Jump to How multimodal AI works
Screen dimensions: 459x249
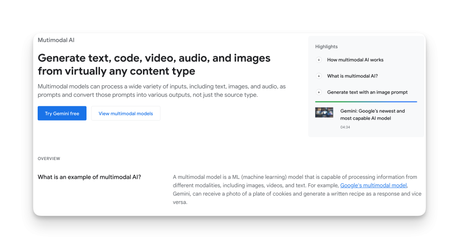[355, 60]
